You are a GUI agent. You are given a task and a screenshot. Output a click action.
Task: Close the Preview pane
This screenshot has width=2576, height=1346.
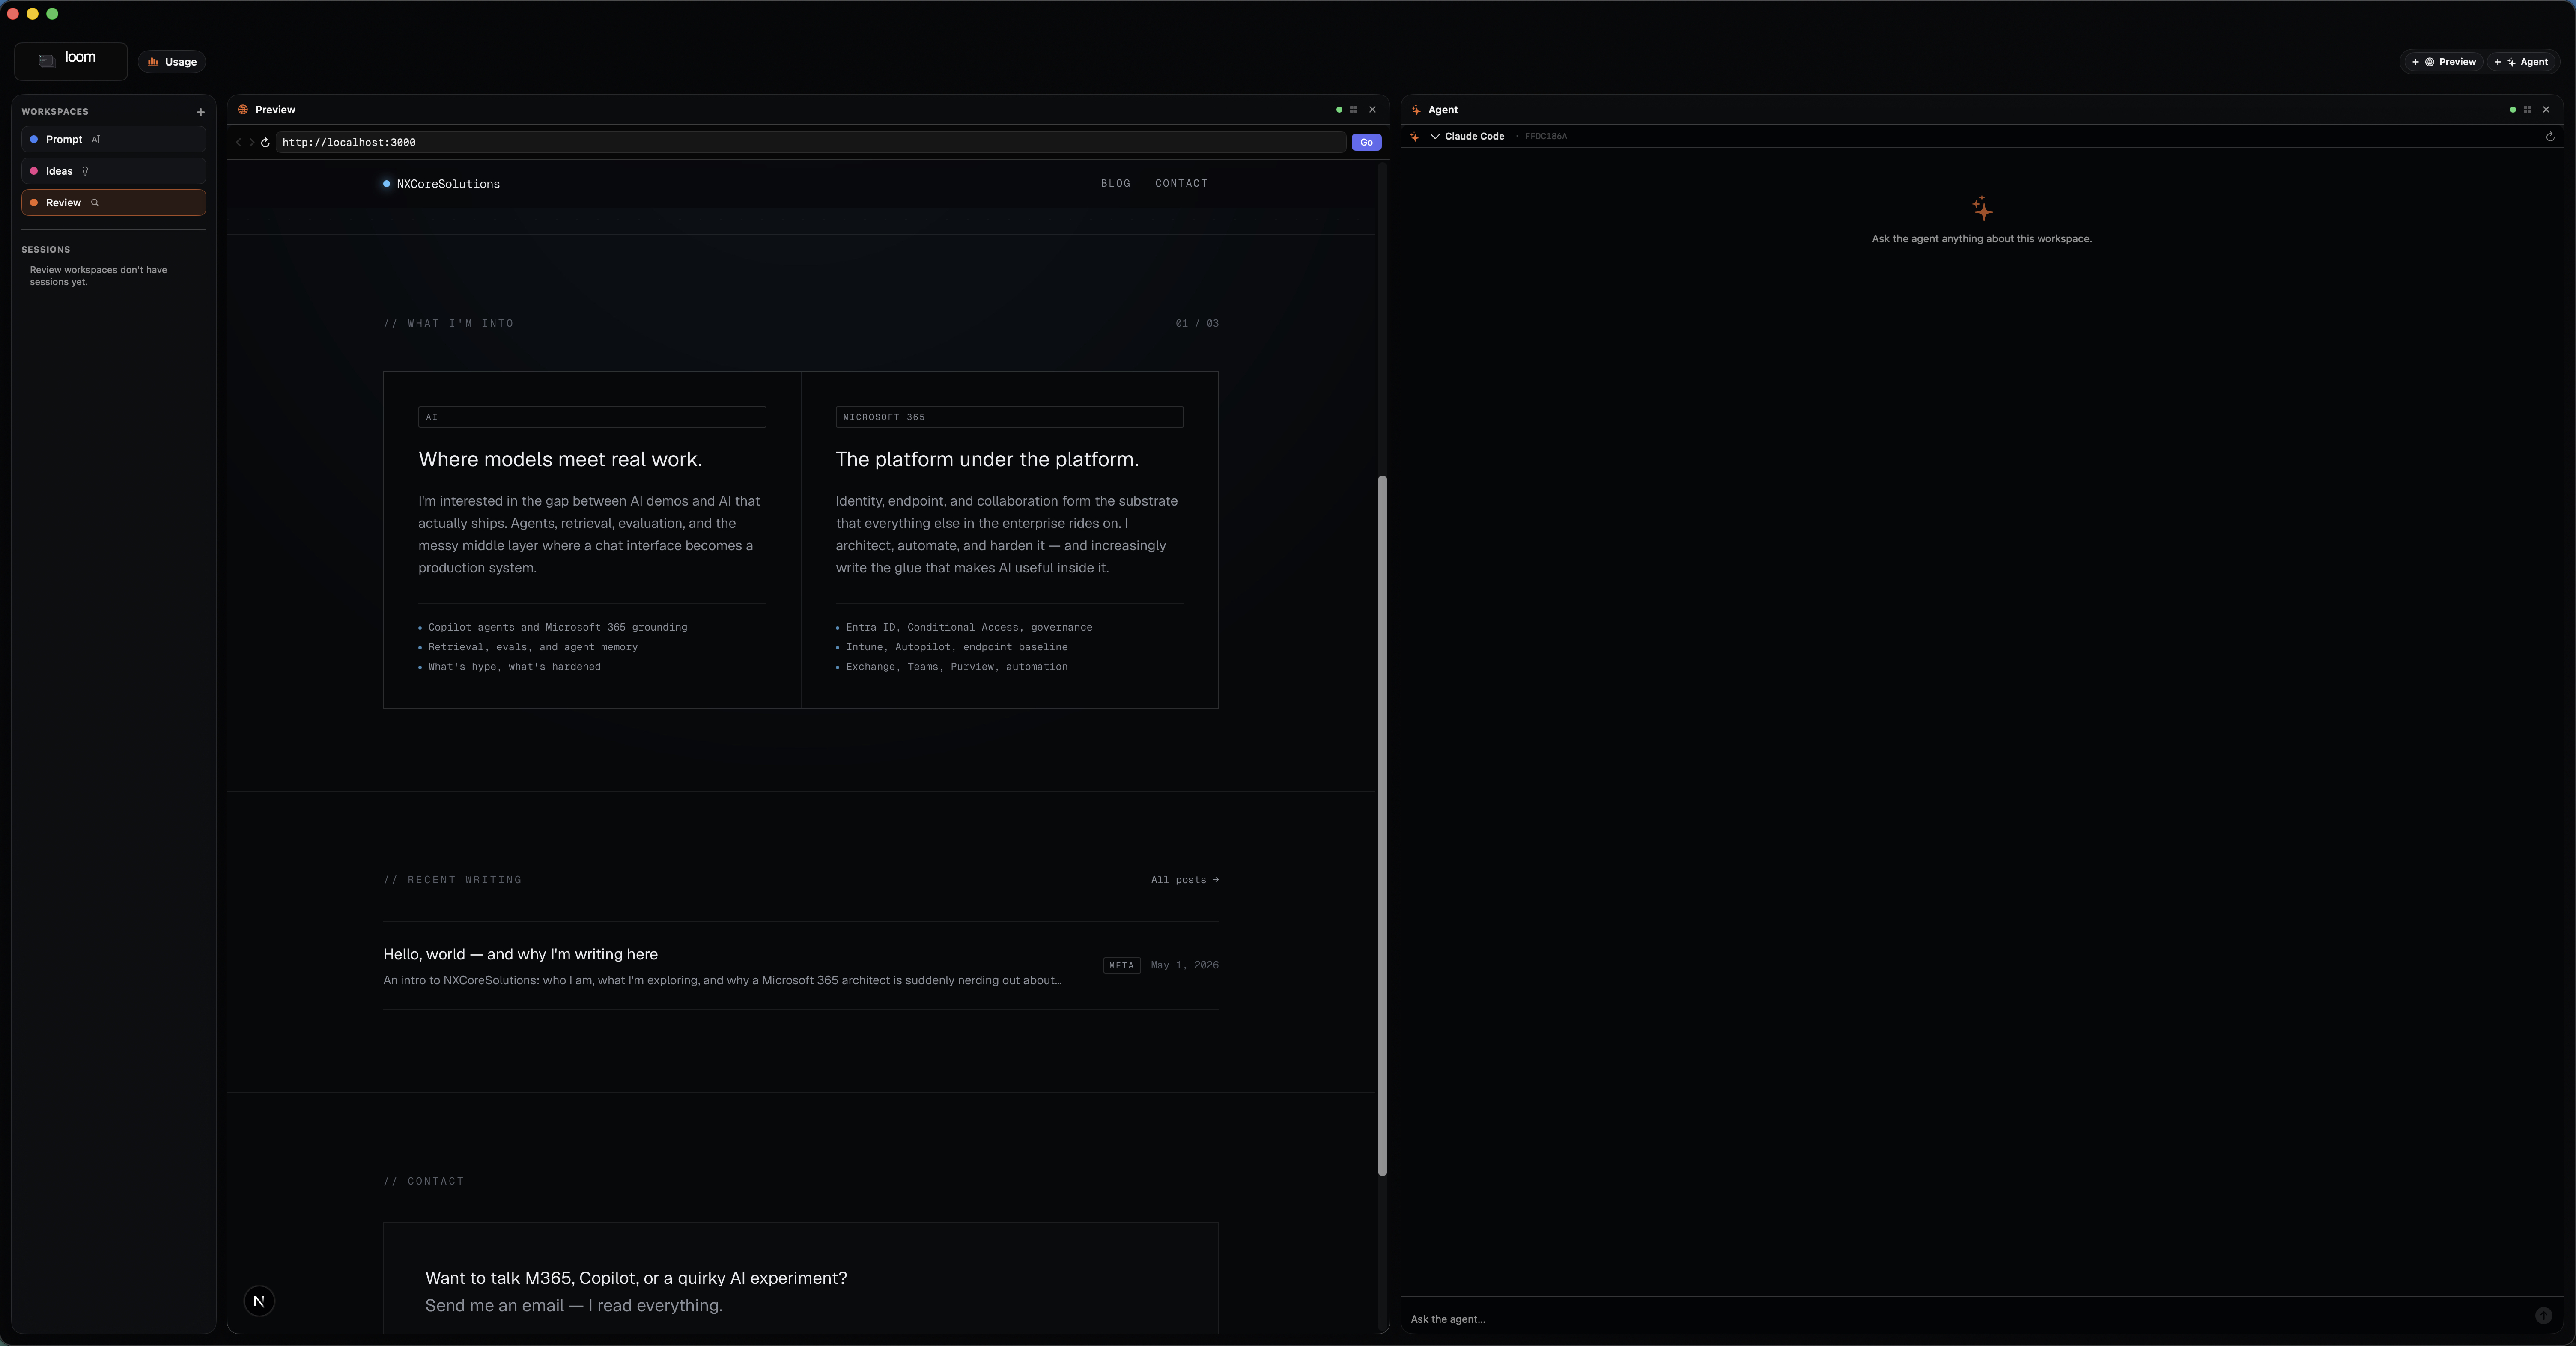point(1372,110)
